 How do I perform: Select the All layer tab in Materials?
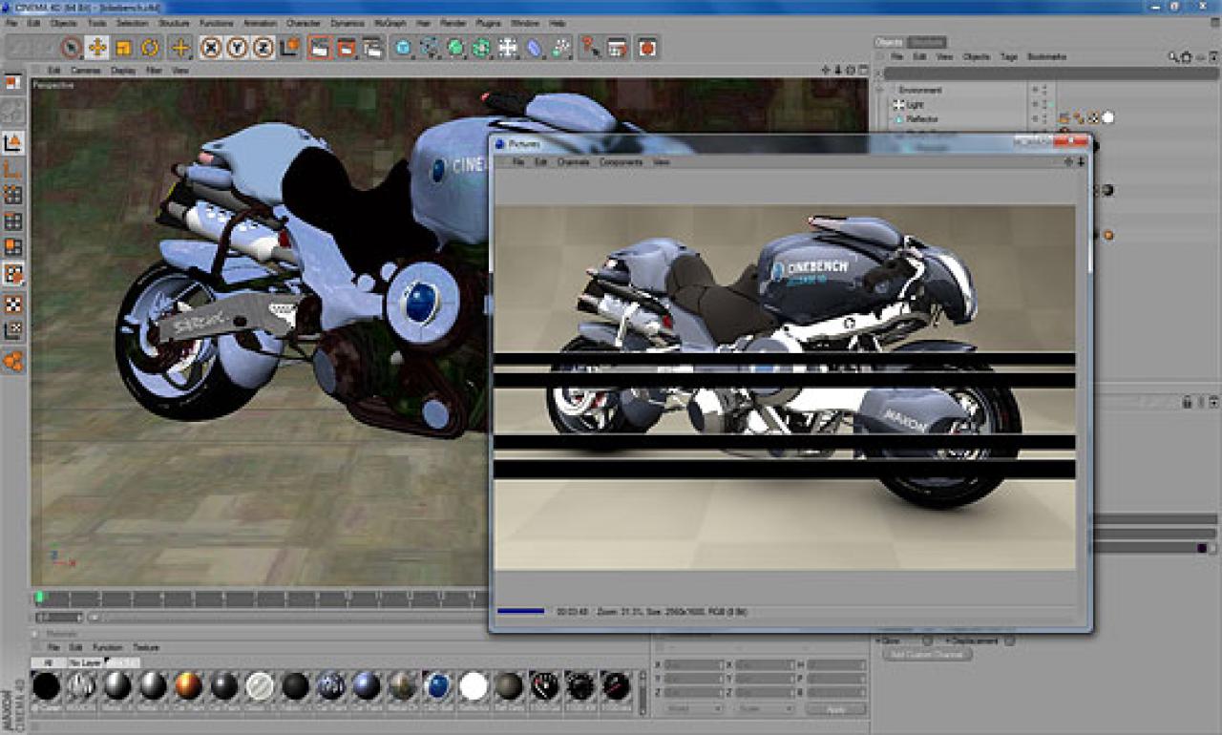[48, 661]
